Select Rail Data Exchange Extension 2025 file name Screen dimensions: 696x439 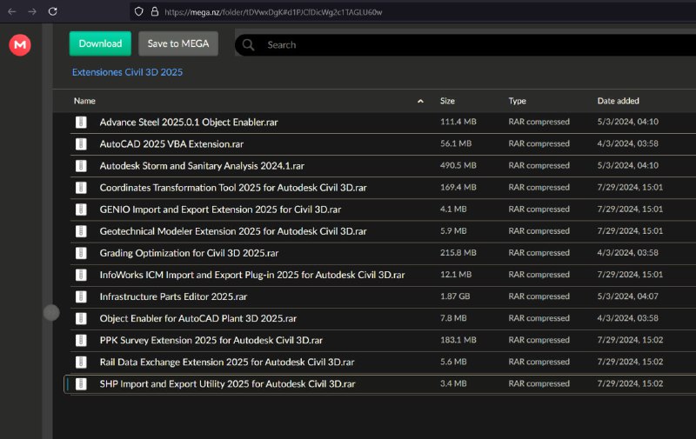[227, 363]
